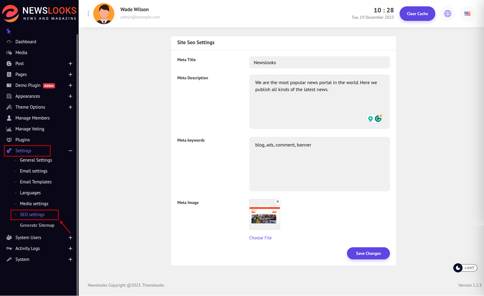Open the three-dot menu beside avatar
Screen dimensions: 484x296
coord(88,14)
